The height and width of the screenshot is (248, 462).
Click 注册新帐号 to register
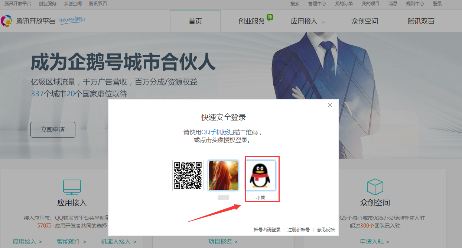click(x=299, y=230)
